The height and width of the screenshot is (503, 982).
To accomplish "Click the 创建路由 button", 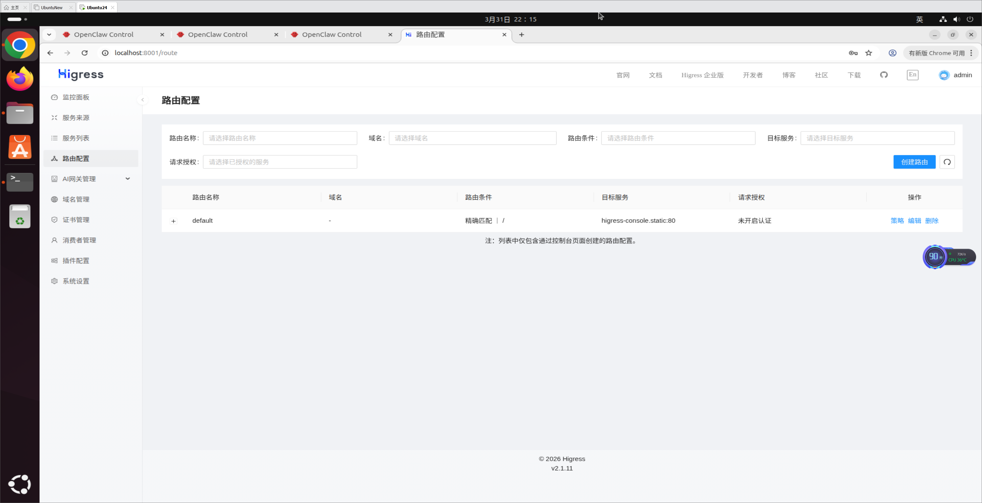I will 914,162.
